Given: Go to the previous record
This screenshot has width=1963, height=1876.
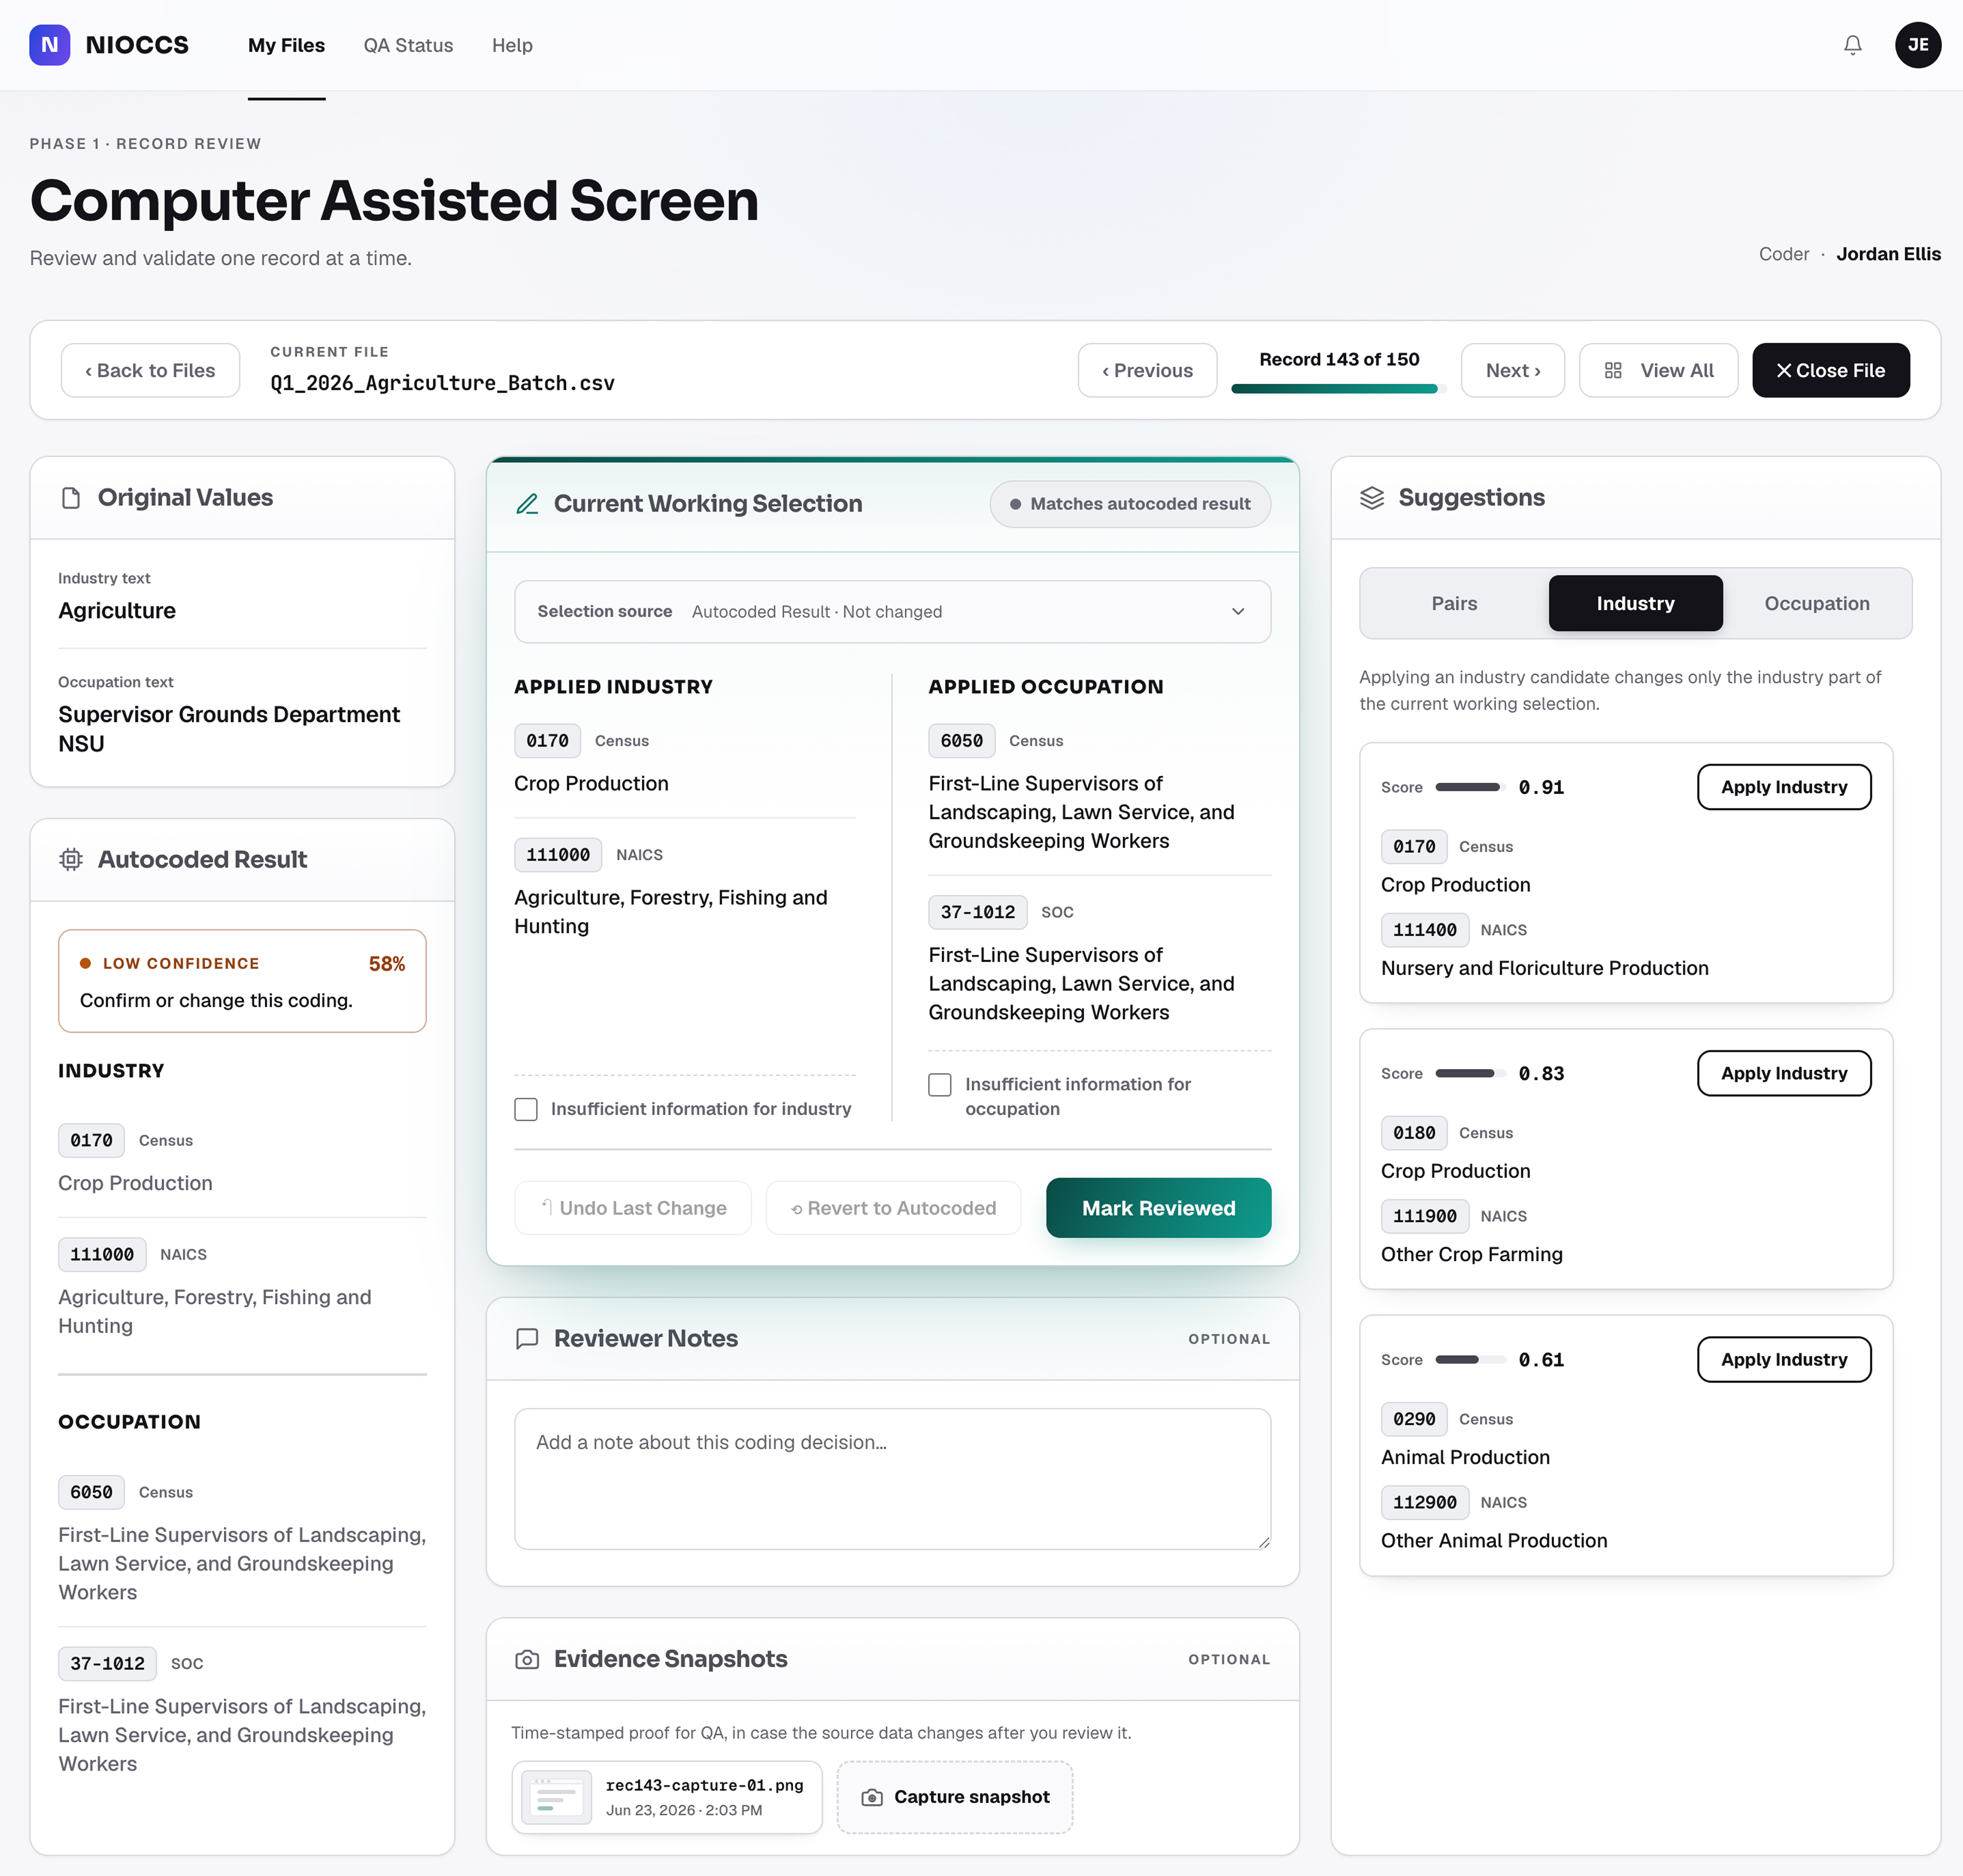Looking at the screenshot, I should point(1147,371).
